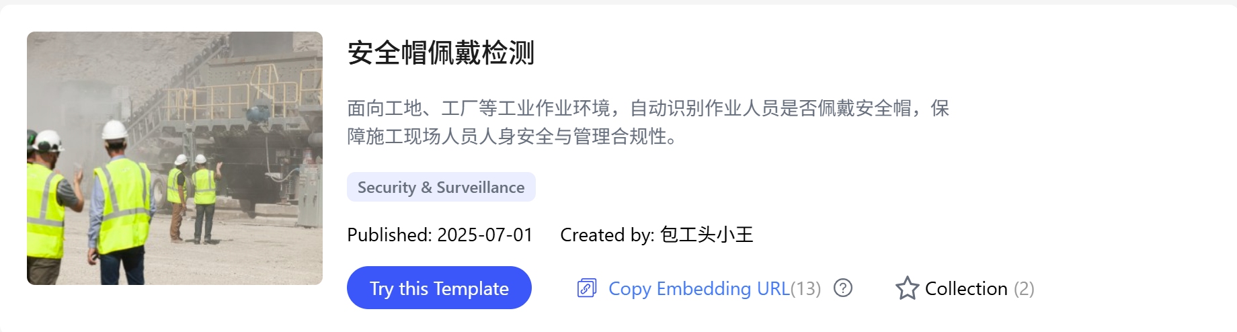Click the embedding URL count (13)
1237x332 pixels.
[805, 288]
